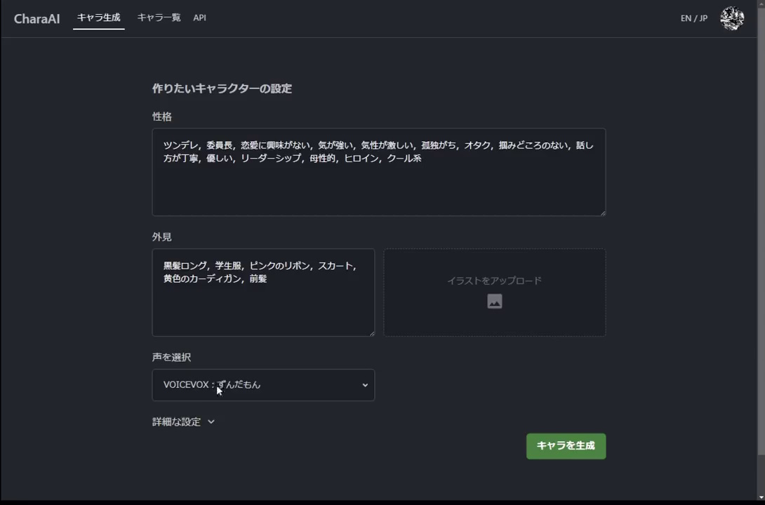Click inside the 性格 personality text box
The width and height of the screenshot is (765, 505).
click(x=379, y=172)
